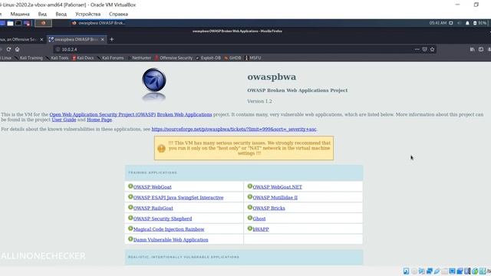Reload the page in Firefox
Viewport: 491px width, 276px height.
pyautogui.click(x=8, y=49)
